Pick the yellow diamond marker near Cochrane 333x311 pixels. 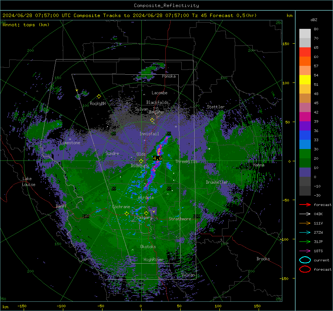(127, 213)
